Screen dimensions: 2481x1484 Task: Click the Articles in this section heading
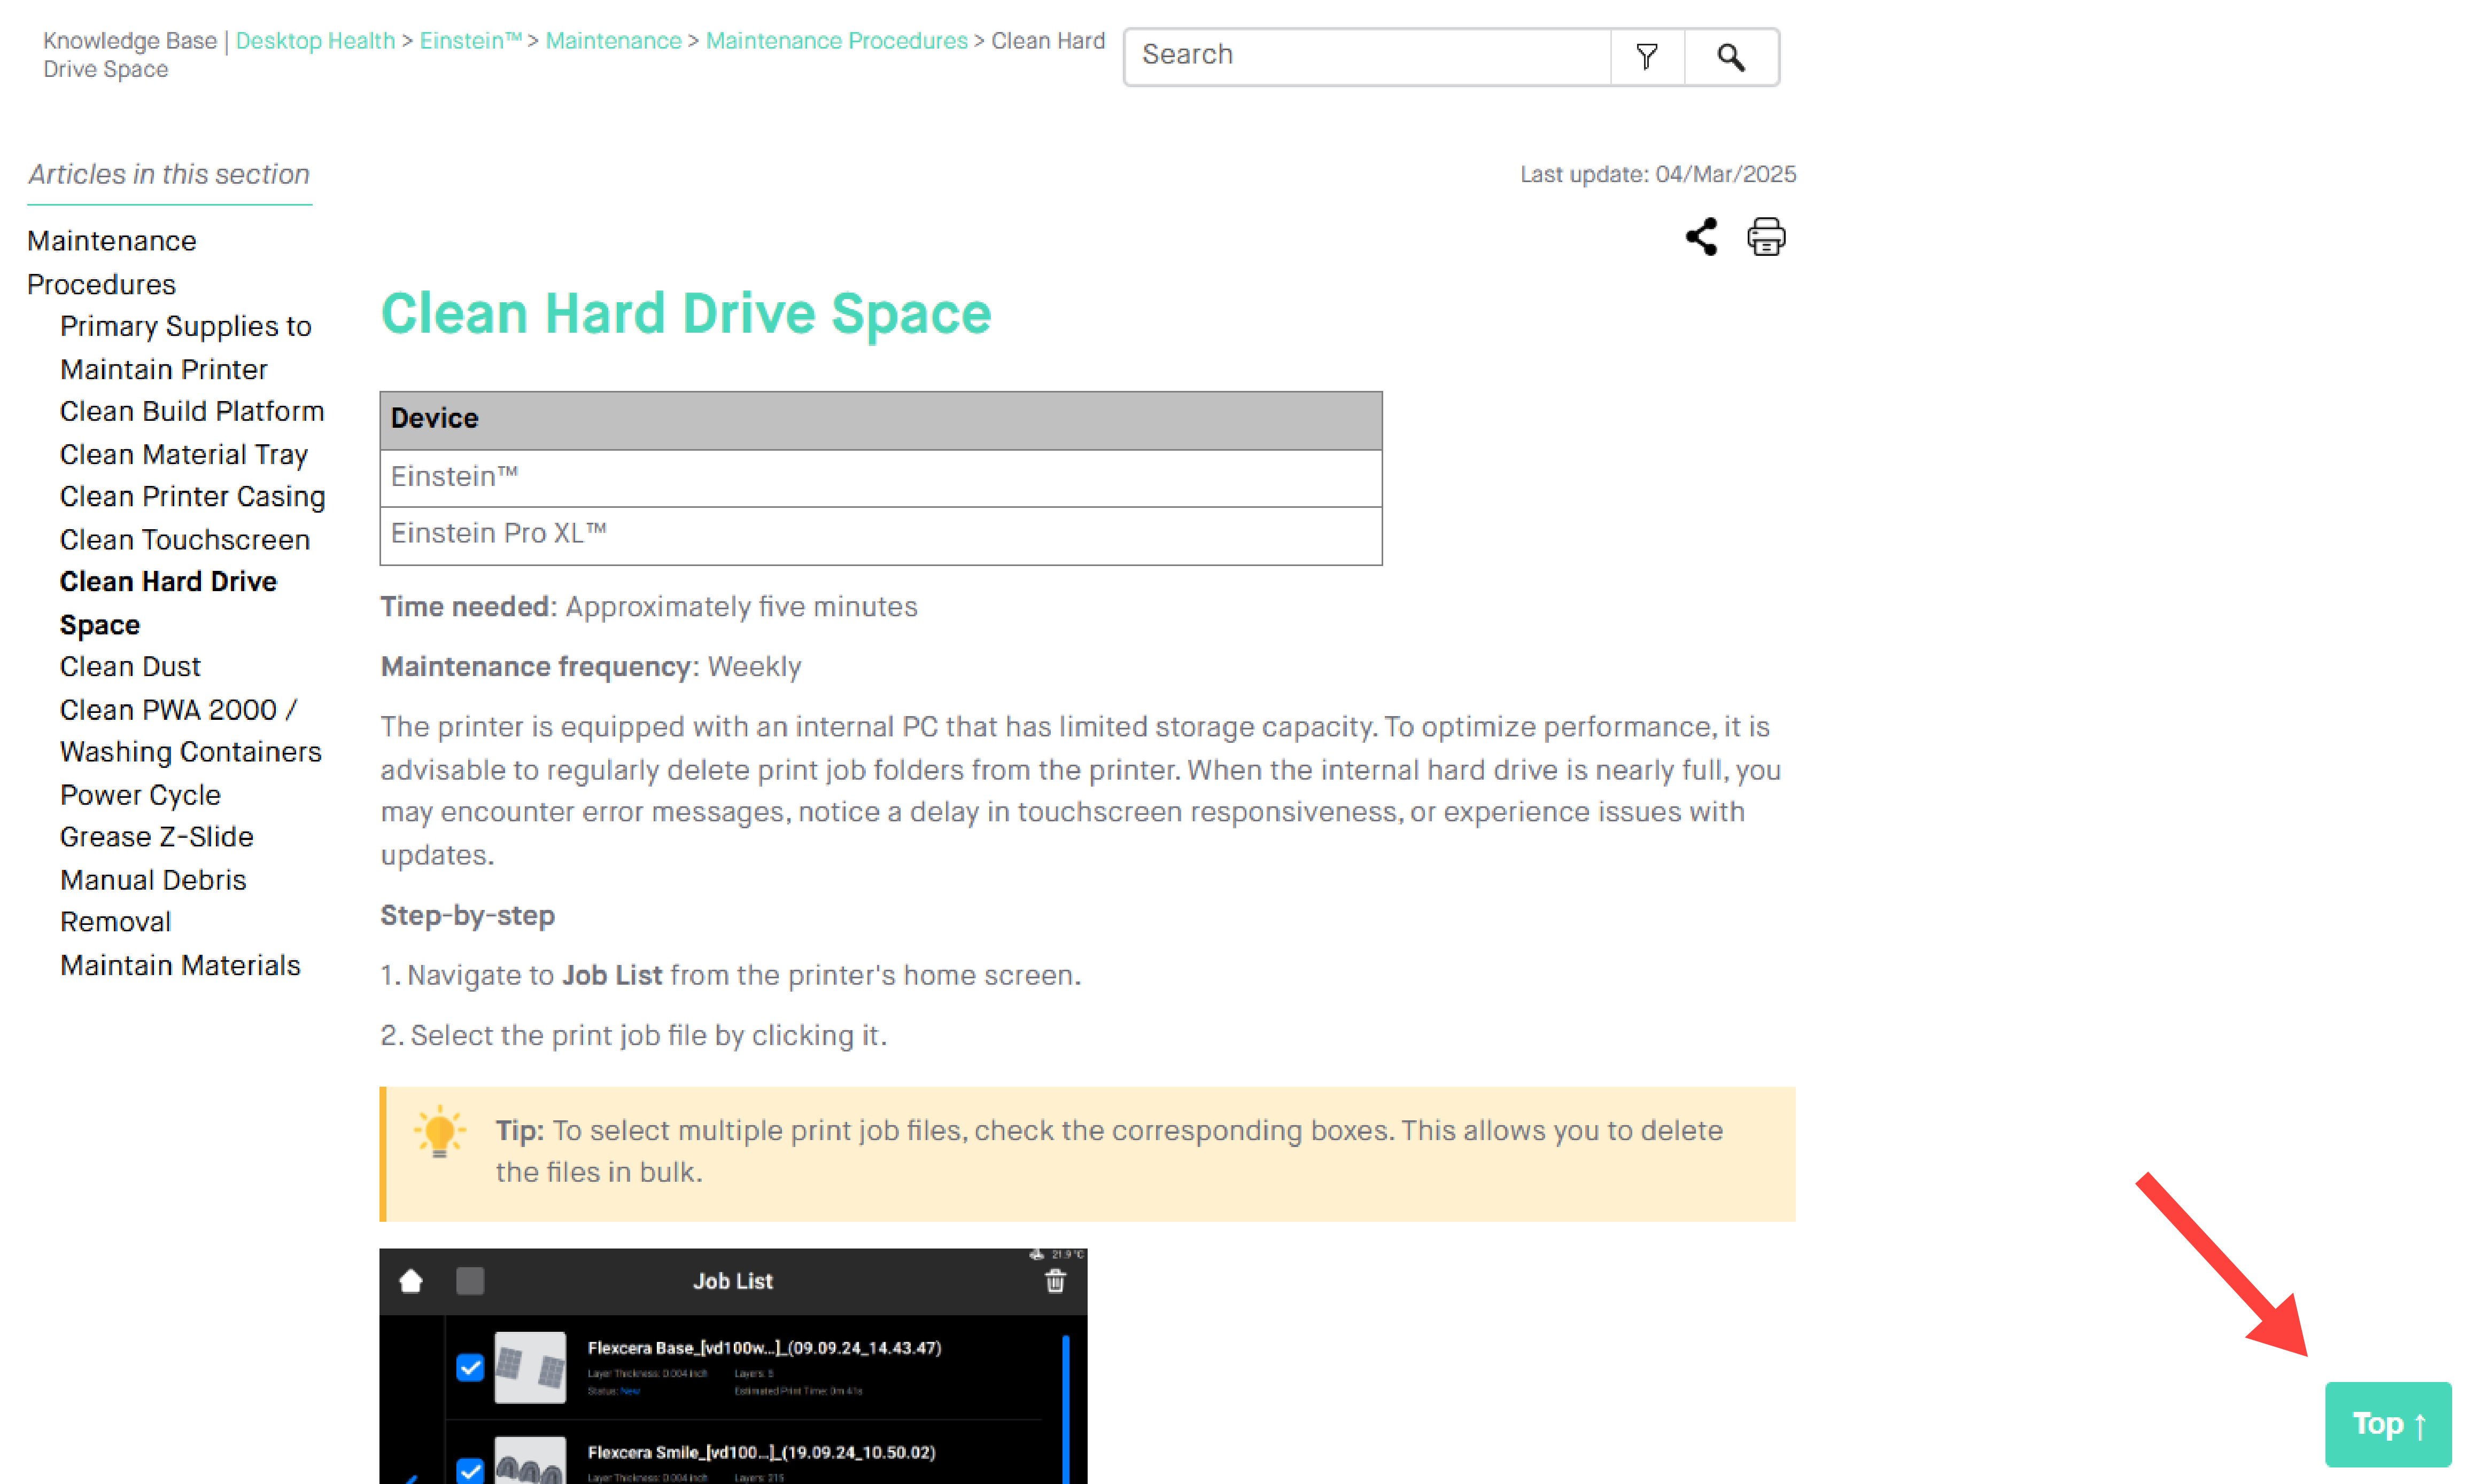[169, 174]
